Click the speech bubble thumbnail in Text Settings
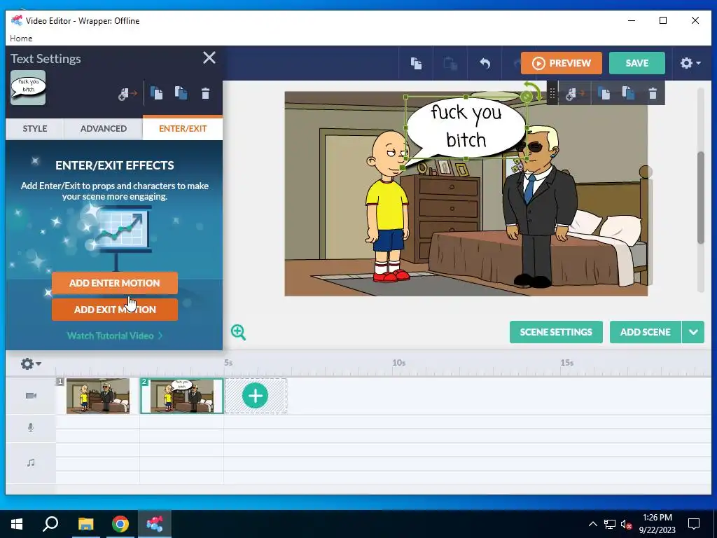This screenshot has width=717, height=538. (28, 88)
